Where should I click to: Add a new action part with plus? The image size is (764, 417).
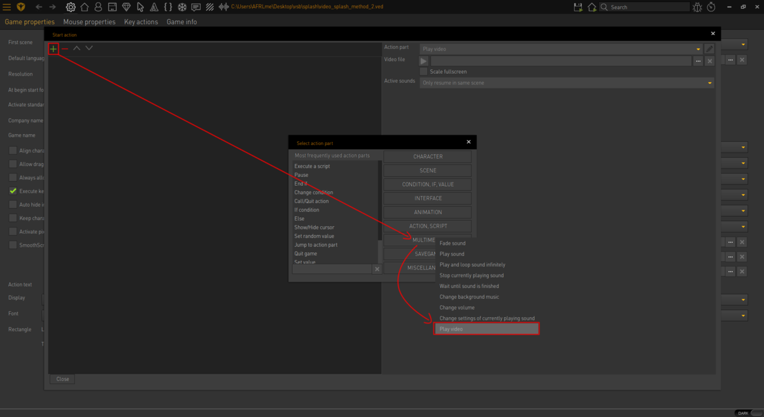[x=53, y=48]
